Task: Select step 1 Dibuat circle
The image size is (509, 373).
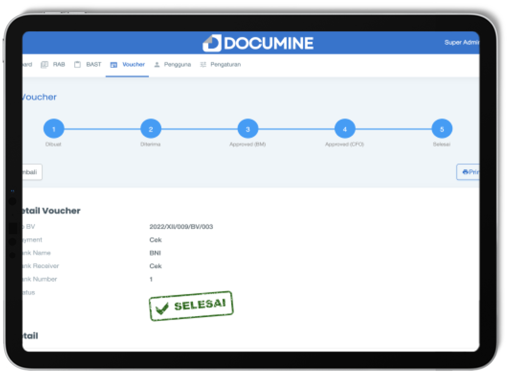Action: point(54,129)
